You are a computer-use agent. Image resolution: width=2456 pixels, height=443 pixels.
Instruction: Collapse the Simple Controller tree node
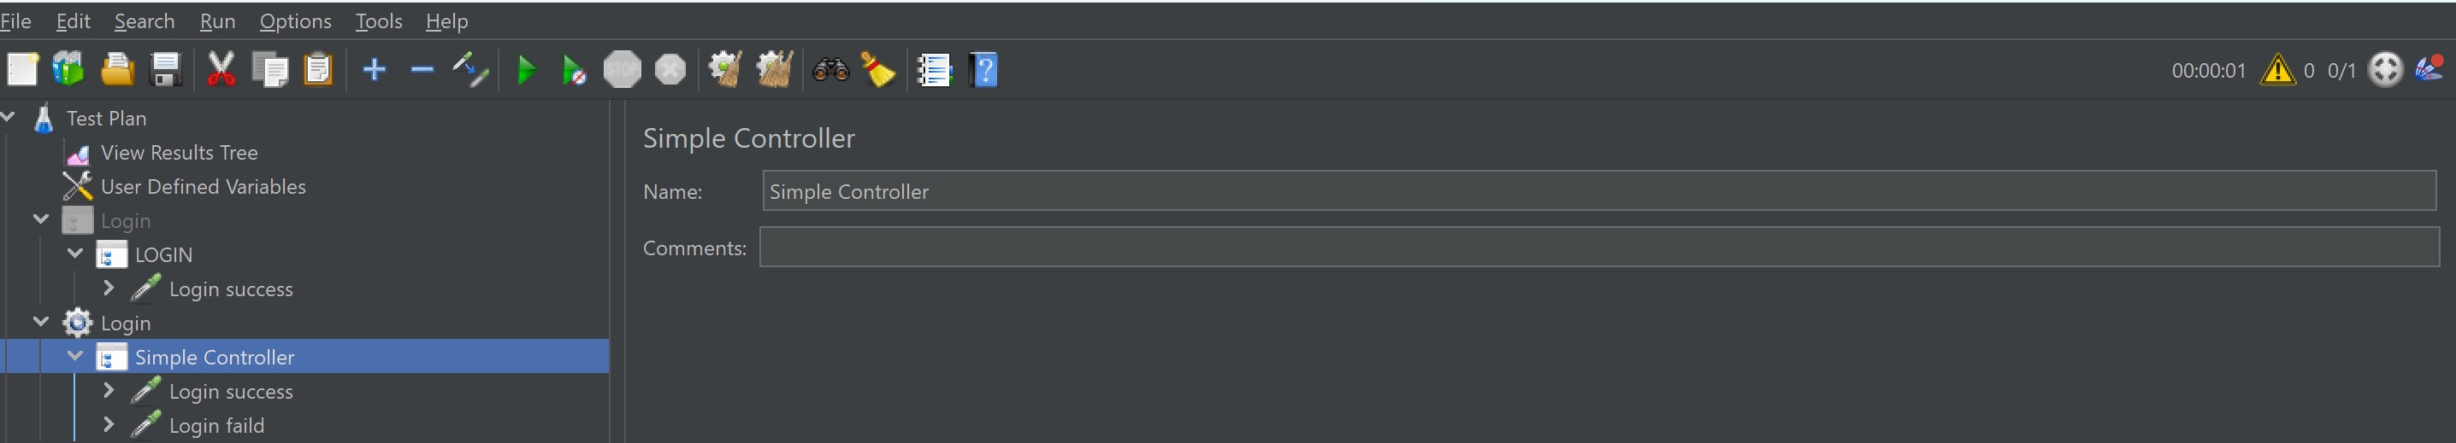75,357
